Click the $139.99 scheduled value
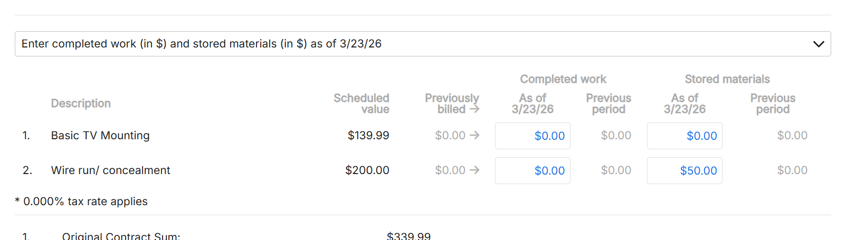This screenshot has width=865, height=240. [x=368, y=136]
